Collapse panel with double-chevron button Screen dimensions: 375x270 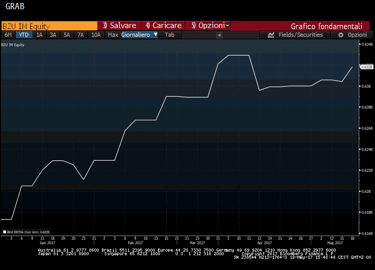coord(220,35)
